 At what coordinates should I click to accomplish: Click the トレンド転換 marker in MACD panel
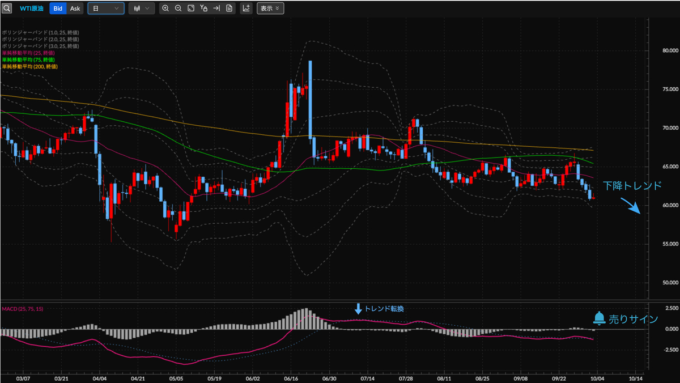coord(380,309)
